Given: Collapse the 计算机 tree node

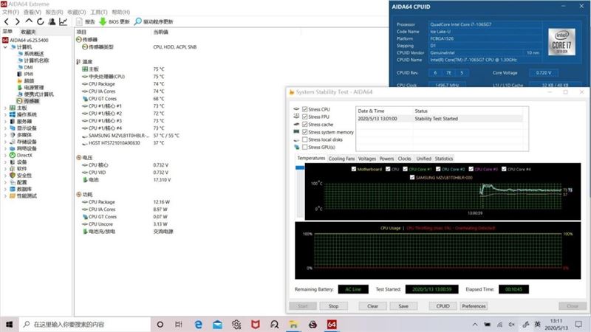Looking at the screenshot, I should pos(5,47).
